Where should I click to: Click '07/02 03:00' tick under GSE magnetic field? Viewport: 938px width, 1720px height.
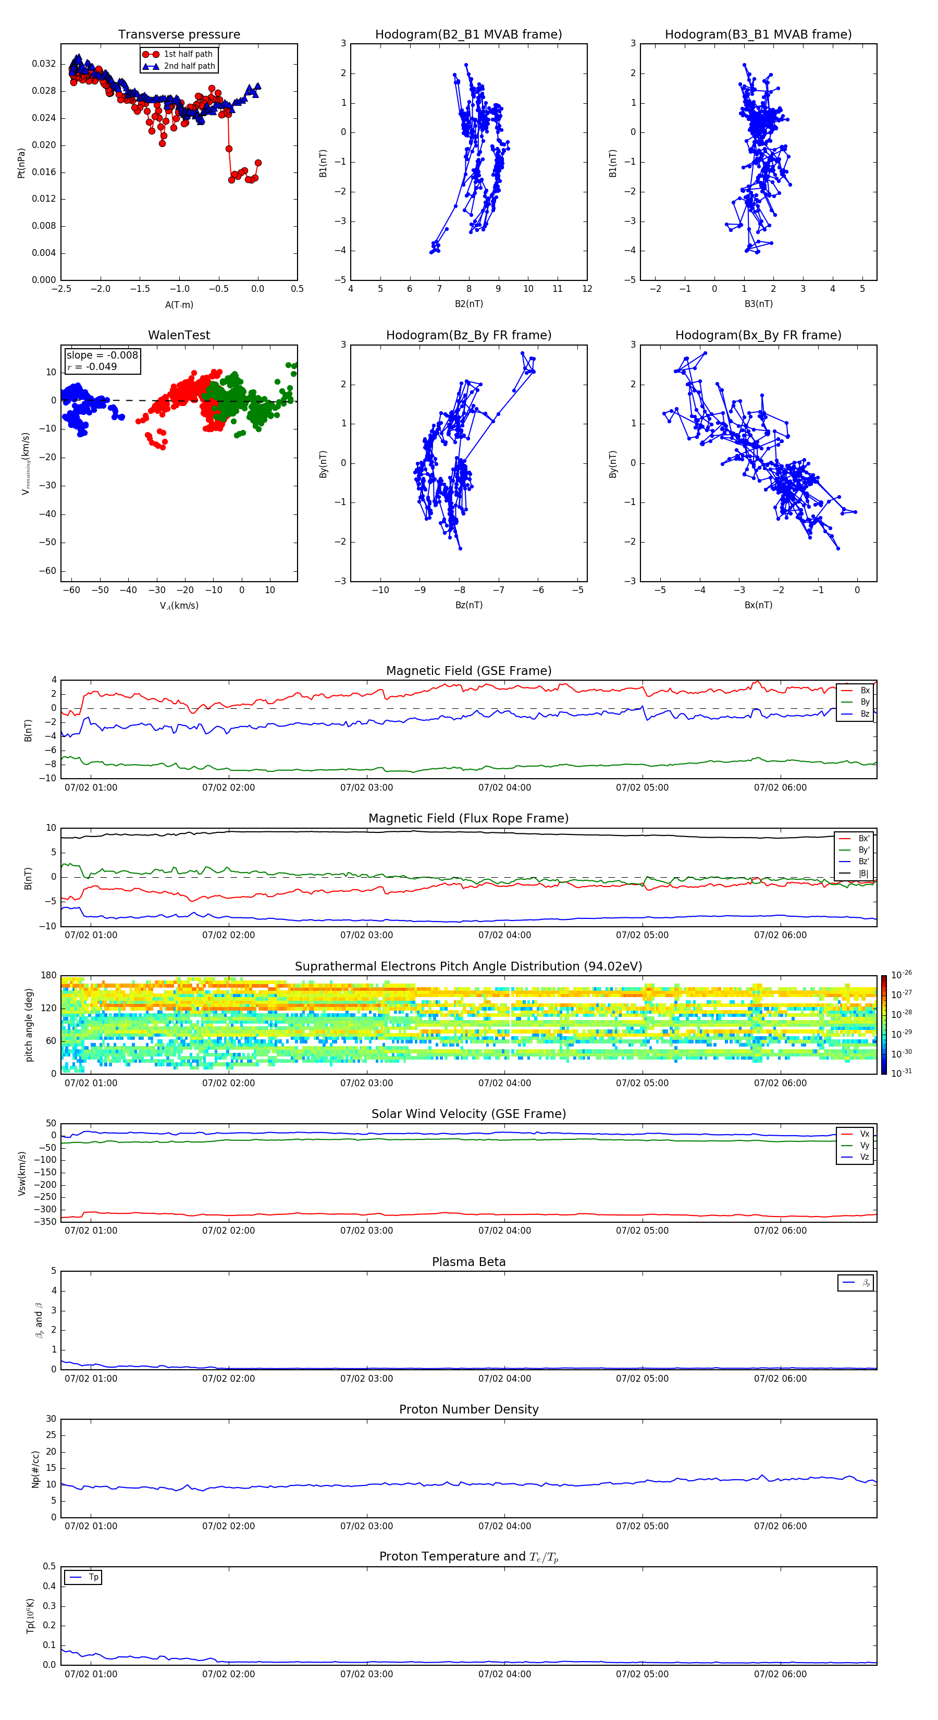point(366,788)
